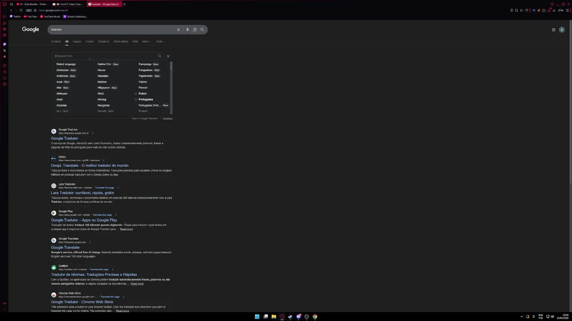Close the translate language picker
Image resolution: width=572 pixels, height=321 pixels.
click(168, 56)
